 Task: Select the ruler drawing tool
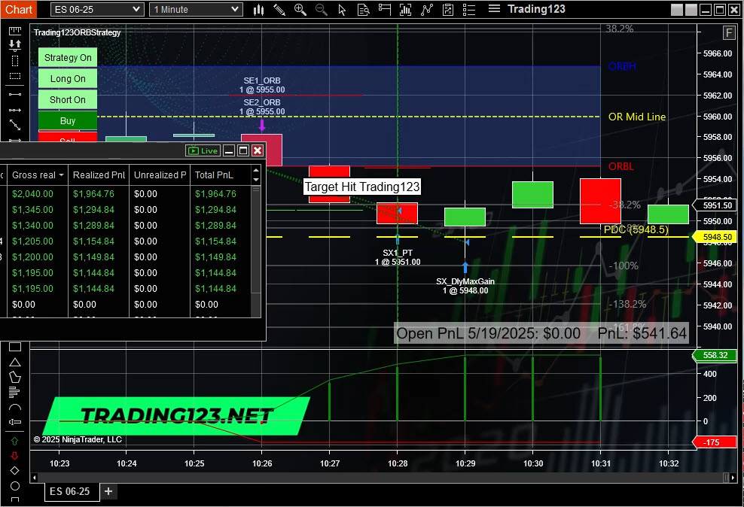pyautogui.click(x=15, y=31)
